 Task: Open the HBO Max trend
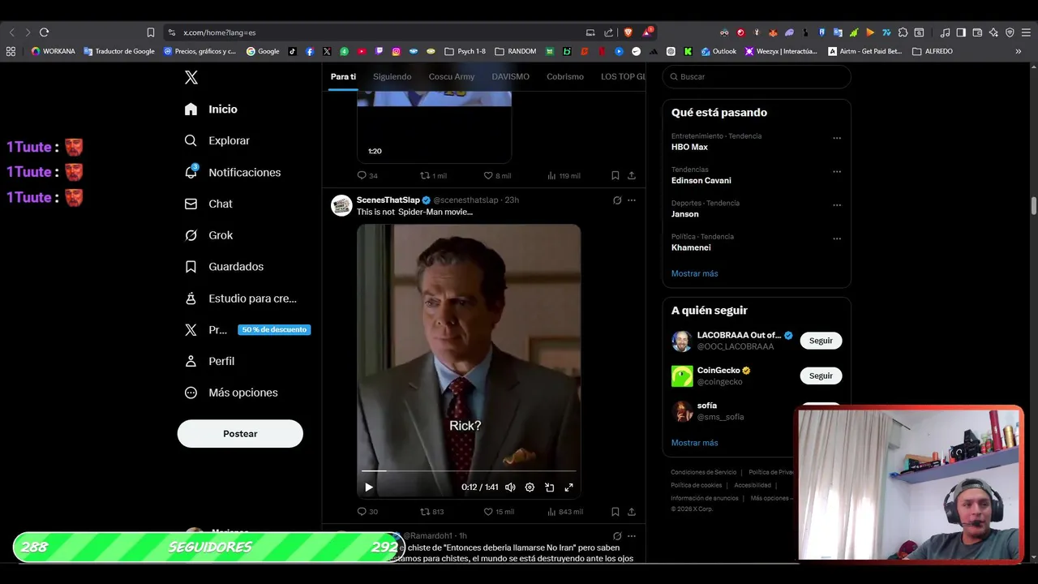[x=689, y=147]
